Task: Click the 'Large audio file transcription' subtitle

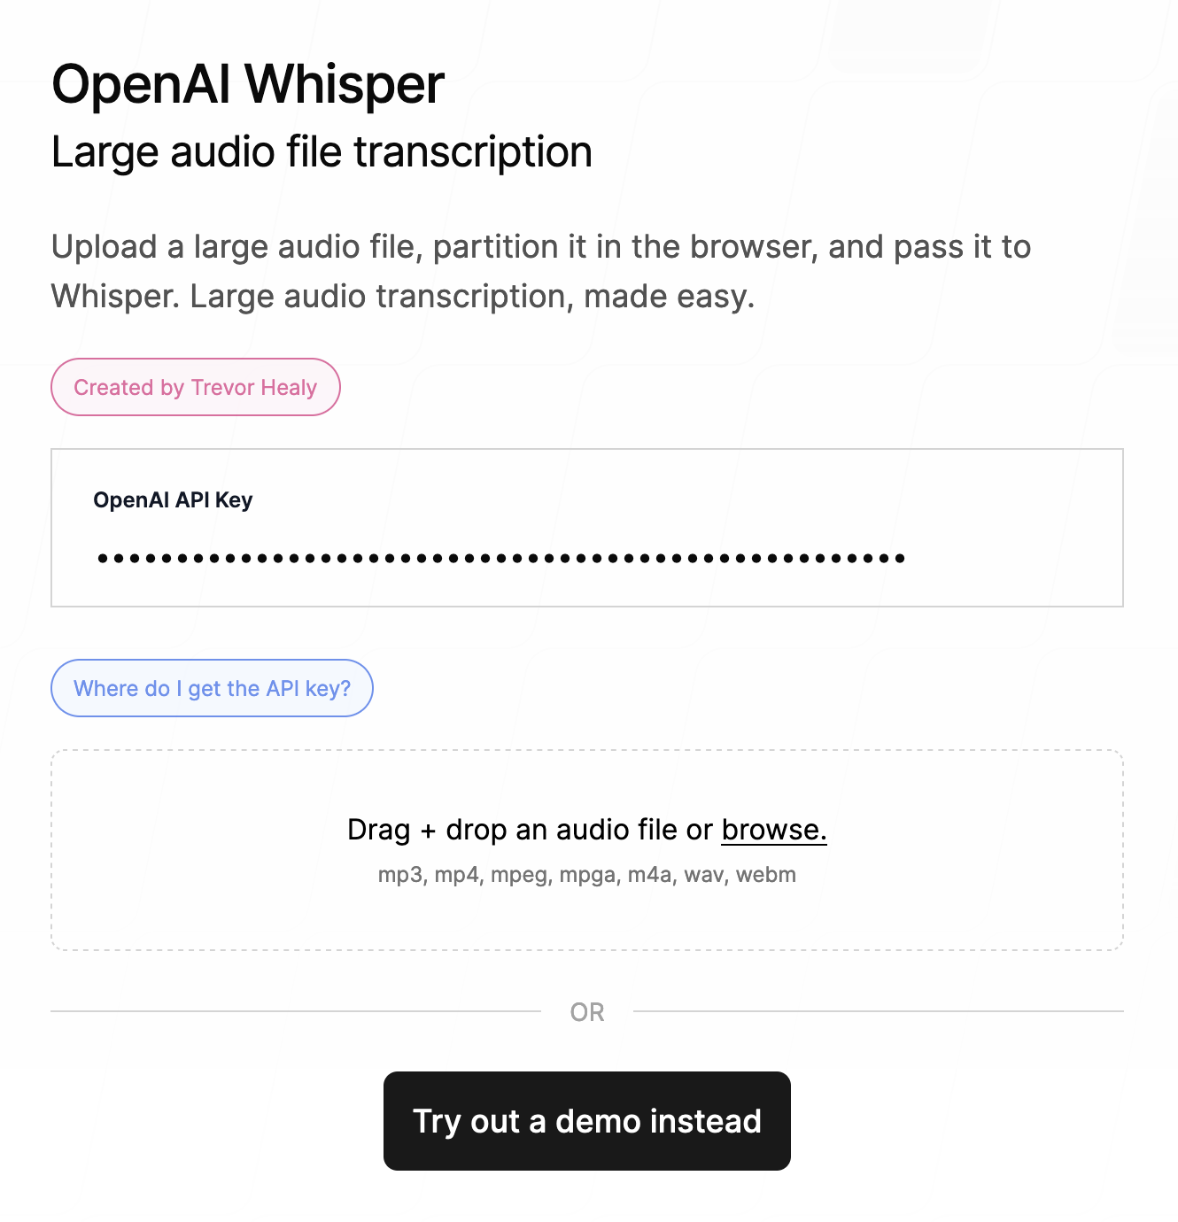Action: 322,151
